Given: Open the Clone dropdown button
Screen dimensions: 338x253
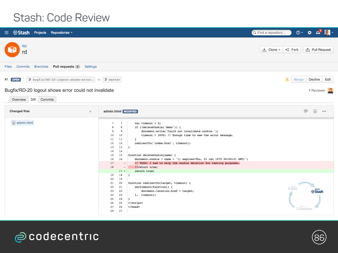Looking at the screenshot, I should [x=271, y=50].
